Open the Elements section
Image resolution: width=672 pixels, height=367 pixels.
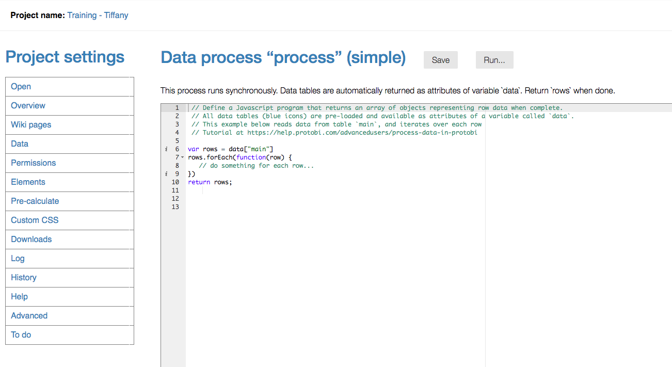point(28,182)
